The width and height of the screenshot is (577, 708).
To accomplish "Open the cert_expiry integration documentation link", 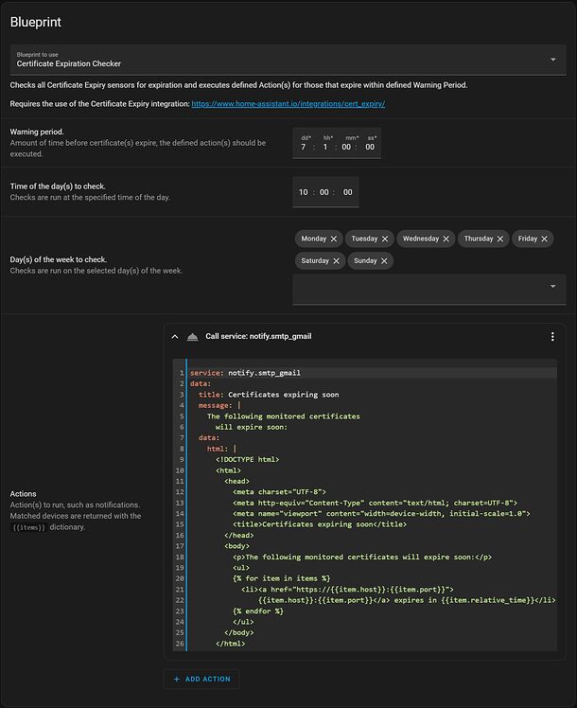I will click(288, 104).
